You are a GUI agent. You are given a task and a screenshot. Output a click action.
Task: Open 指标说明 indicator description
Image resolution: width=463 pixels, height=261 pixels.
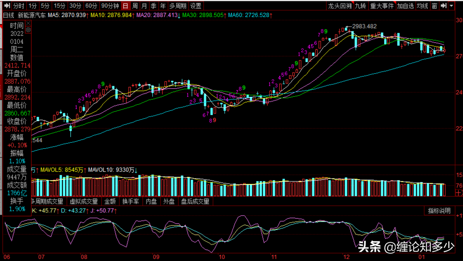(439, 211)
